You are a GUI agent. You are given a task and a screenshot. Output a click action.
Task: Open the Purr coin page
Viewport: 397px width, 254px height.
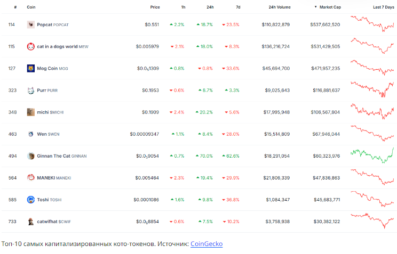(x=47, y=90)
